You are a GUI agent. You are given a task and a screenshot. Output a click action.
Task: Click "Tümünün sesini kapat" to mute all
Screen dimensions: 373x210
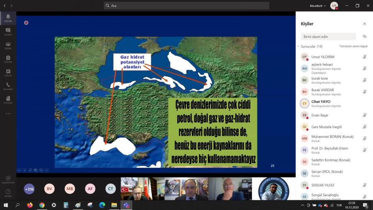(x=353, y=46)
